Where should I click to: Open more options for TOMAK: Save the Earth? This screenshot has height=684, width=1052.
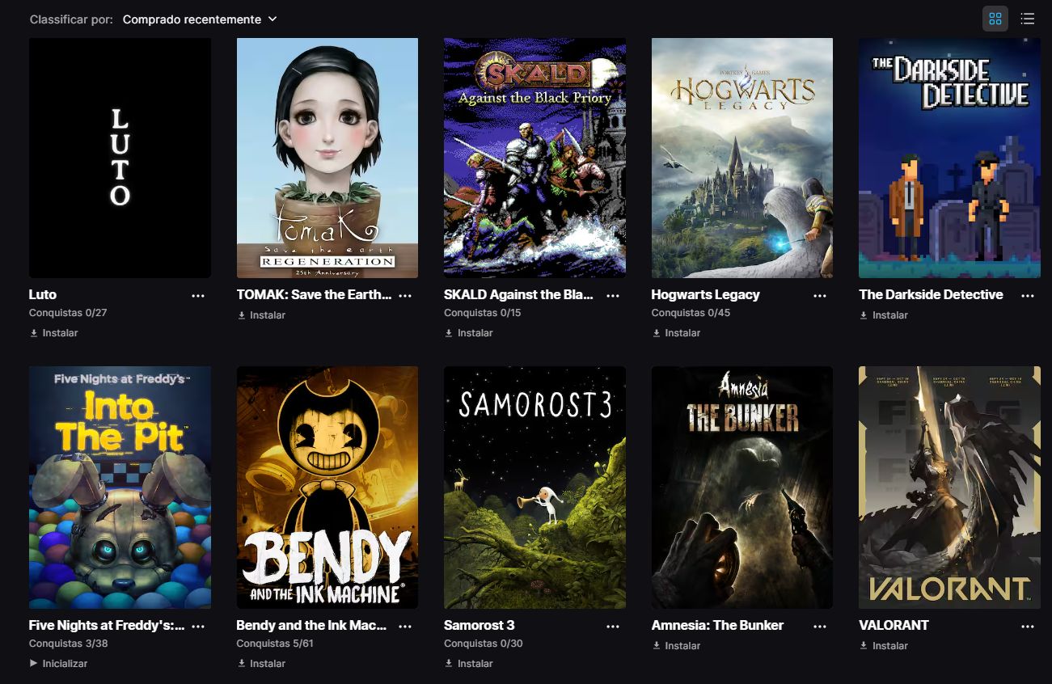[x=405, y=296]
